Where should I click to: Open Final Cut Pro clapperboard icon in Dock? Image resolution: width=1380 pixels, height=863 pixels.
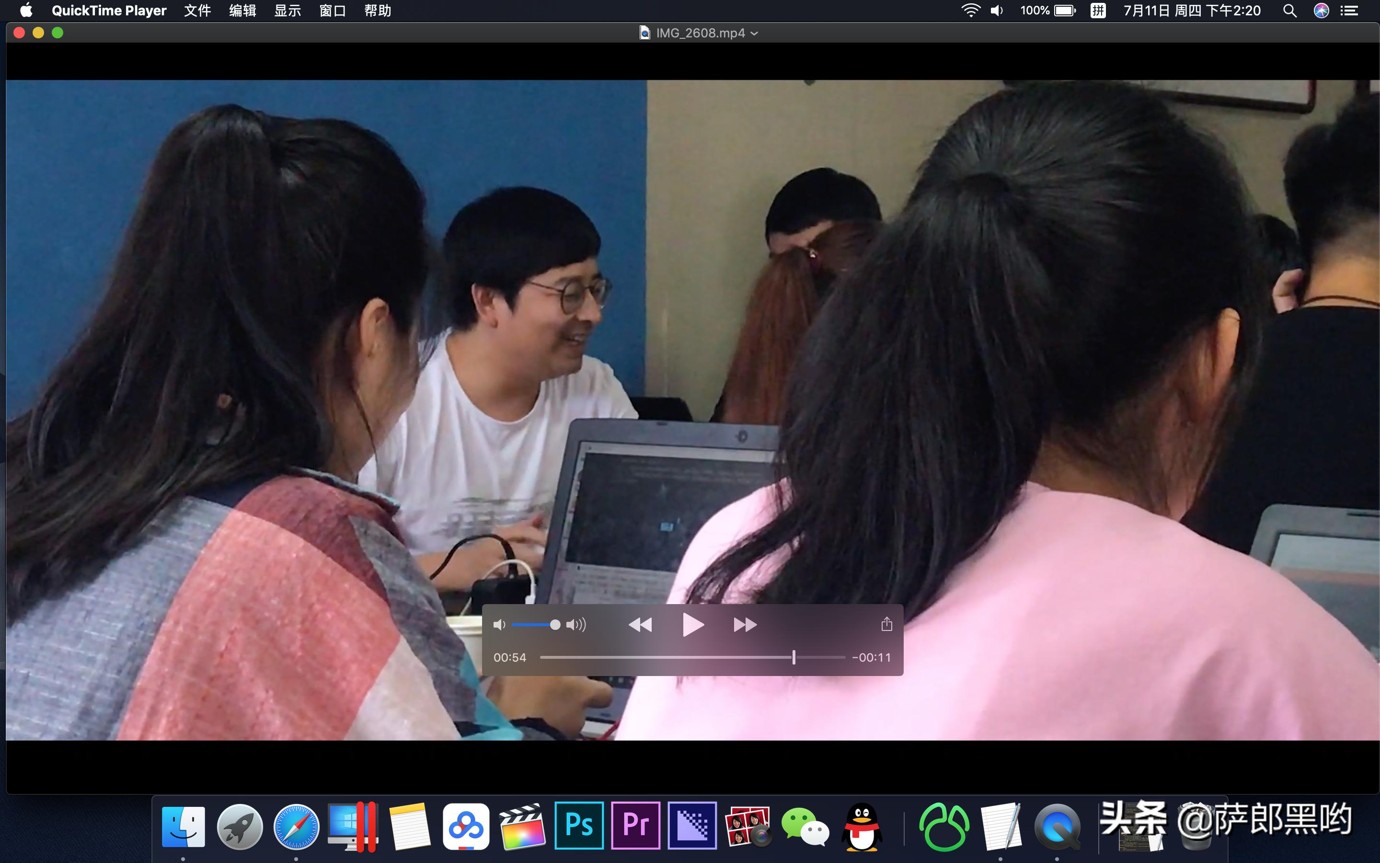coord(522,826)
